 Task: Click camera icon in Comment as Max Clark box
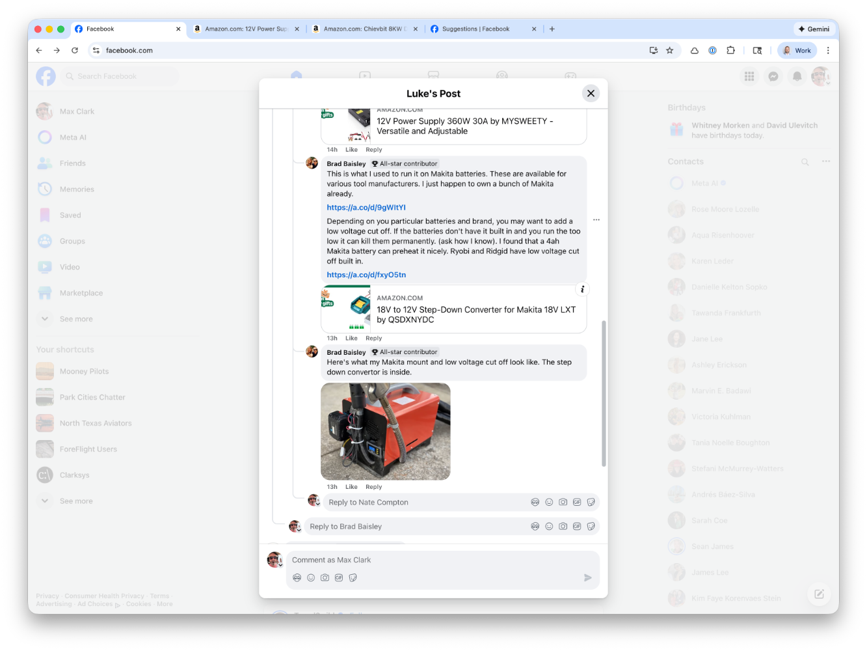pos(325,577)
